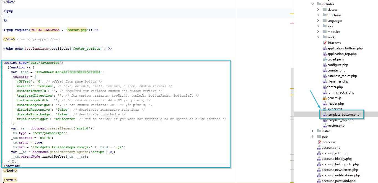The height and width of the screenshot is (183, 378).
Task: Open application_top.php in project tree
Action: pyautogui.click(x=342, y=54)
